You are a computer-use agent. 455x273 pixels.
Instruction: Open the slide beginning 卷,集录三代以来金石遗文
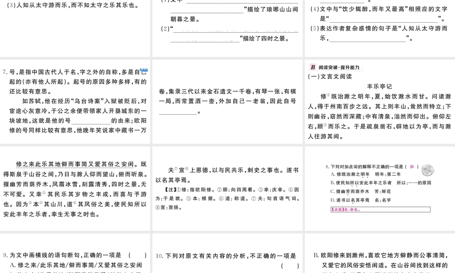point(227,101)
